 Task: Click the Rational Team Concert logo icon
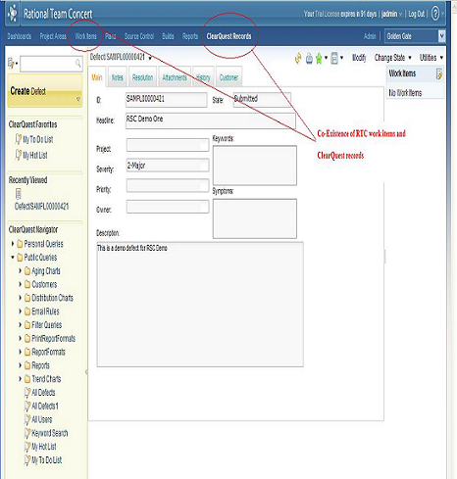tap(13, 14)
